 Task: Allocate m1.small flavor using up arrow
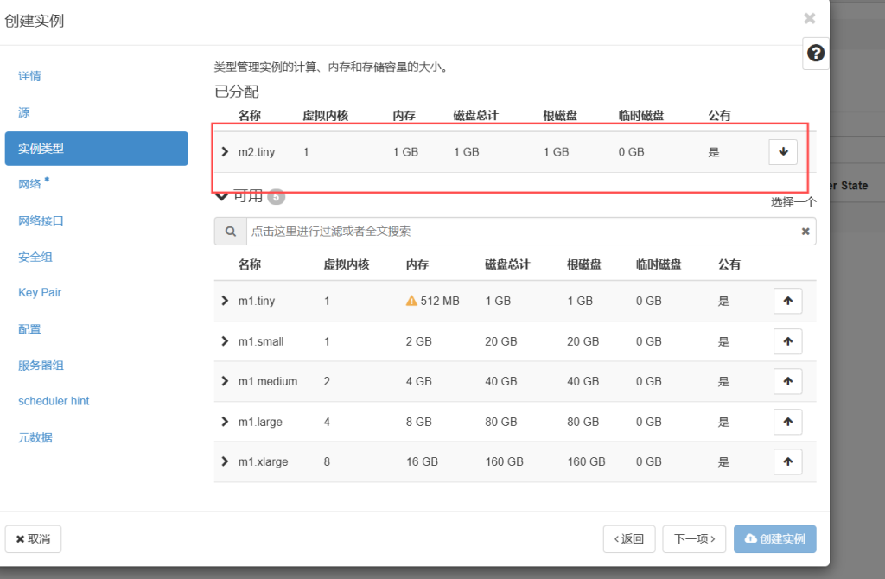click(x=787, y=341)
